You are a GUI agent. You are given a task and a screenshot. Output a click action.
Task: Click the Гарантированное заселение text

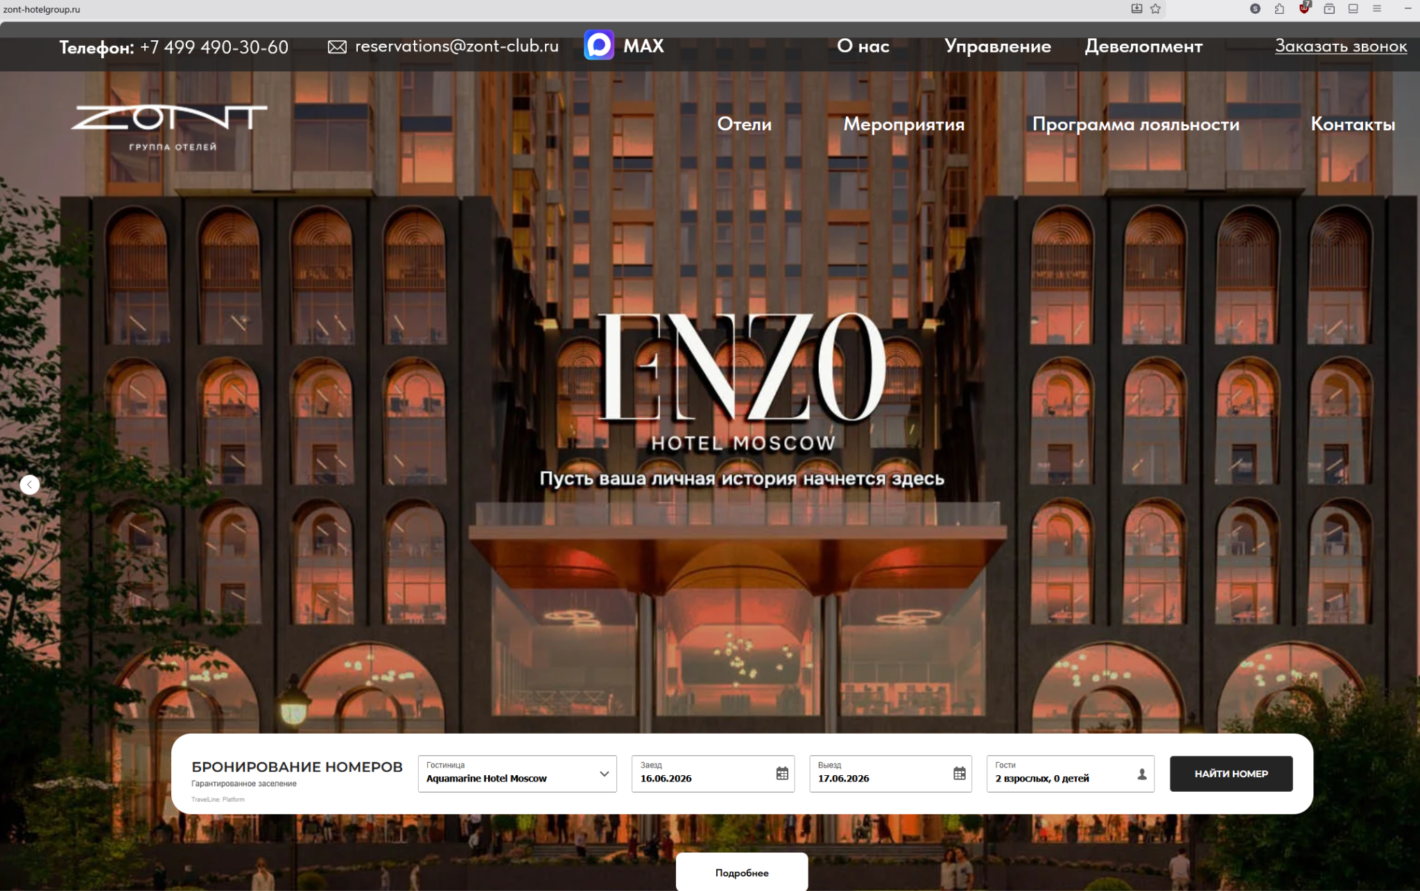pyautogui.click(x=244, y=784)
